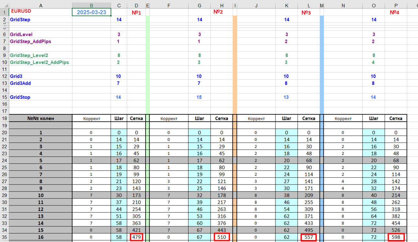
Task: Click the Коррект header in column B
Action: [x=92, y=118]
